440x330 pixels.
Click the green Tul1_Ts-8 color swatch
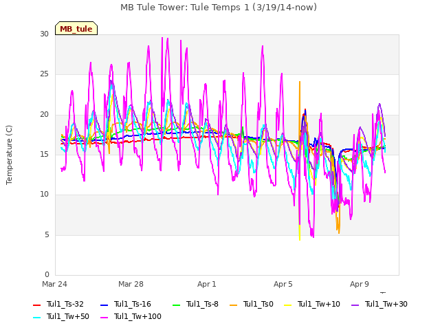[x=176, y=305]
